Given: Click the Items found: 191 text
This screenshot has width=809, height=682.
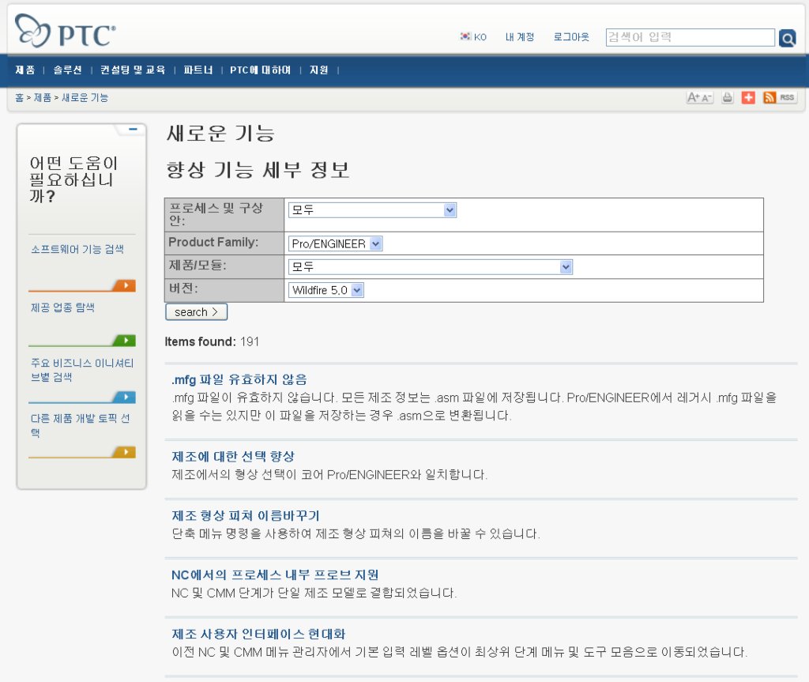Looking at the screenshot, I should [x=212, y=341].
